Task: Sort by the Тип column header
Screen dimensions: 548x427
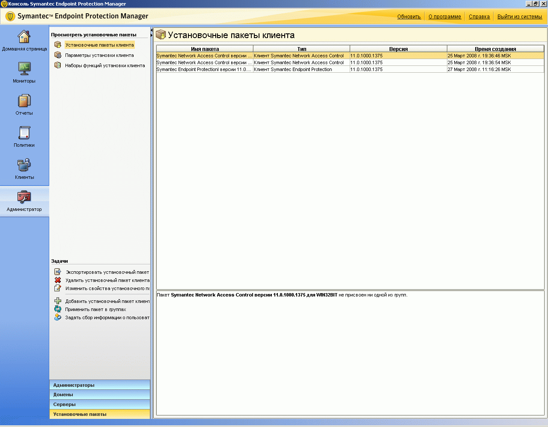Action: click(301, 49)
